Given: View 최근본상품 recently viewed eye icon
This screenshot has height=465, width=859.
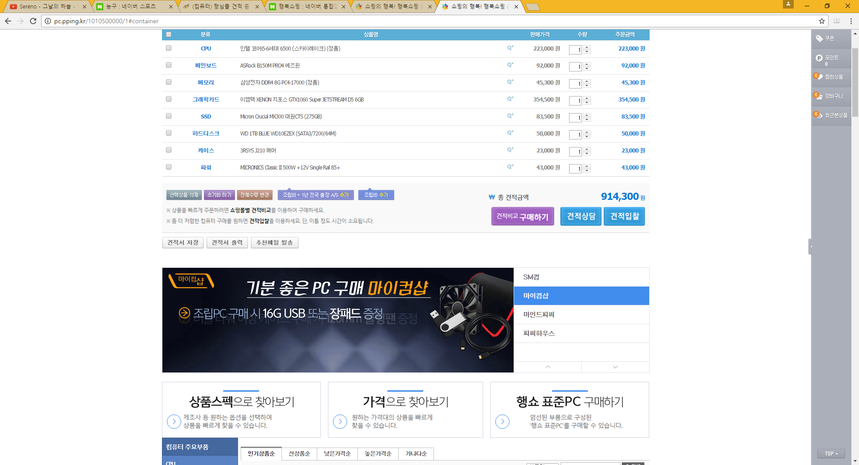Looking at the screenshot, I should coord(818,115).
